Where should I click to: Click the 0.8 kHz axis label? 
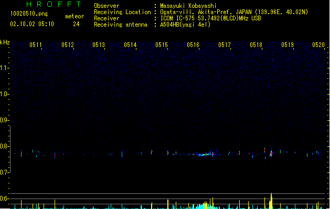click(x=5, y=146)
